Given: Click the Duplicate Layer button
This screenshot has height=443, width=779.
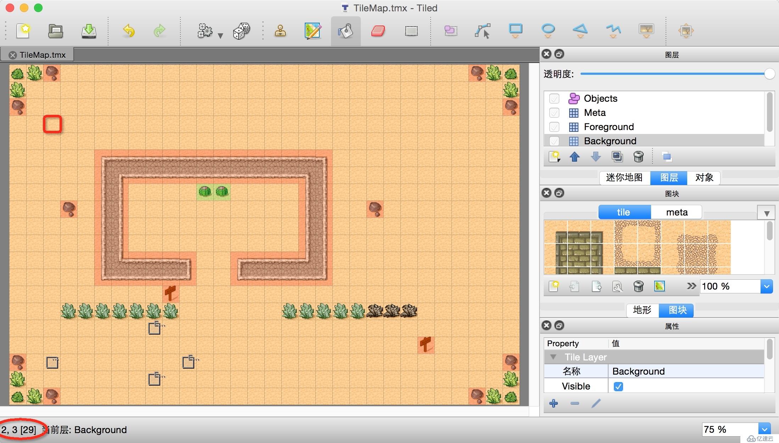Looking at the screenshot, I should [x=617, y=157].
